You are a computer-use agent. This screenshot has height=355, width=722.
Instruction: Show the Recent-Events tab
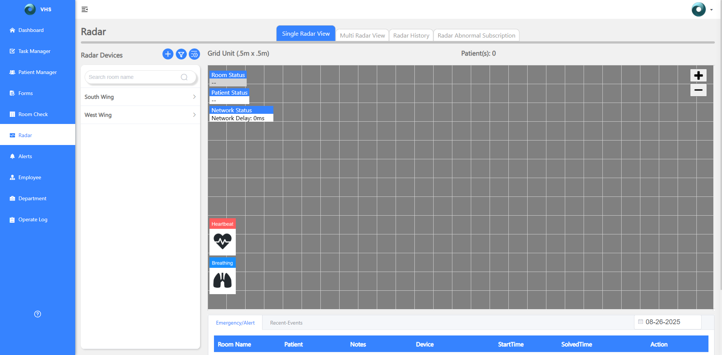pyautogui.click(x=286, y=323)
